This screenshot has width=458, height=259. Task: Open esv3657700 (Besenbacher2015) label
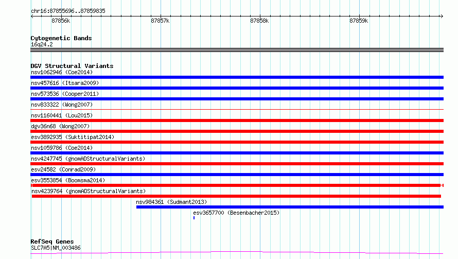click(x=236, y=213)
